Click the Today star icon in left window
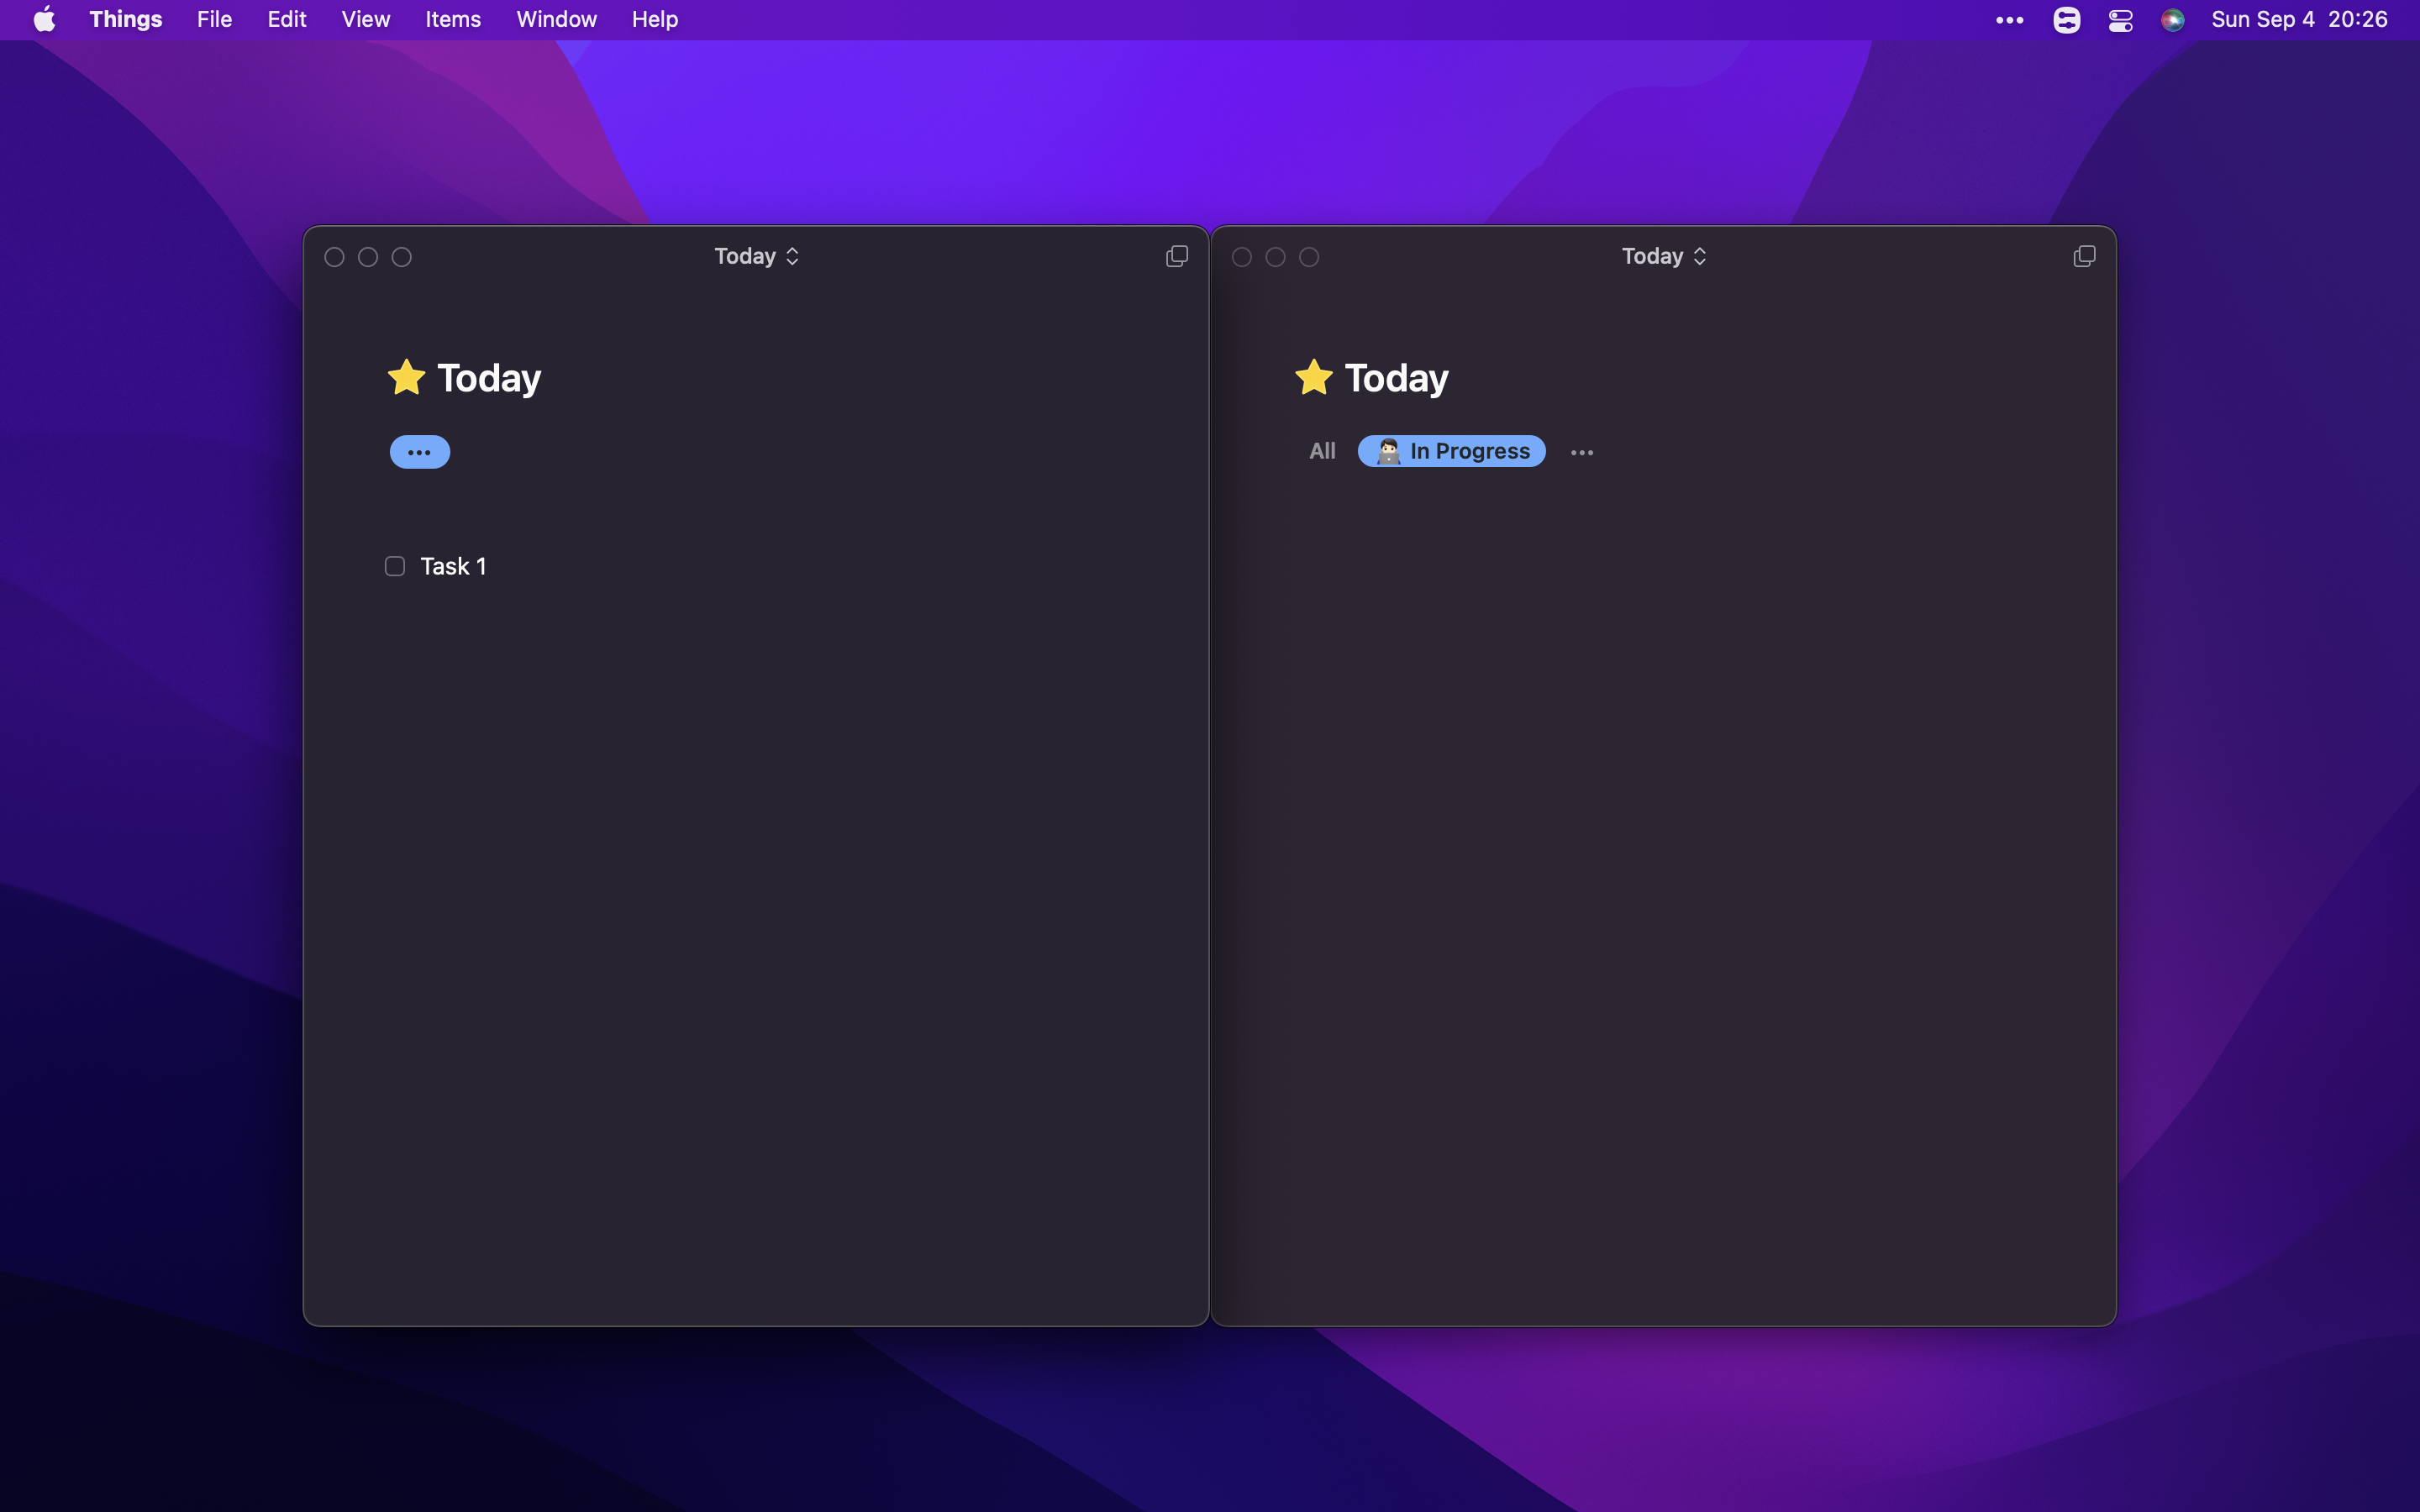 (406, 377)
